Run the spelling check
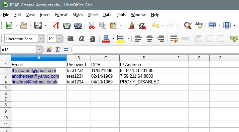This screenshot has height=132, width=239. tap(199, 25)
